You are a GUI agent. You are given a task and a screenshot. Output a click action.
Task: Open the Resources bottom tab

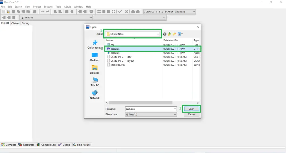(x=26, y=145)
